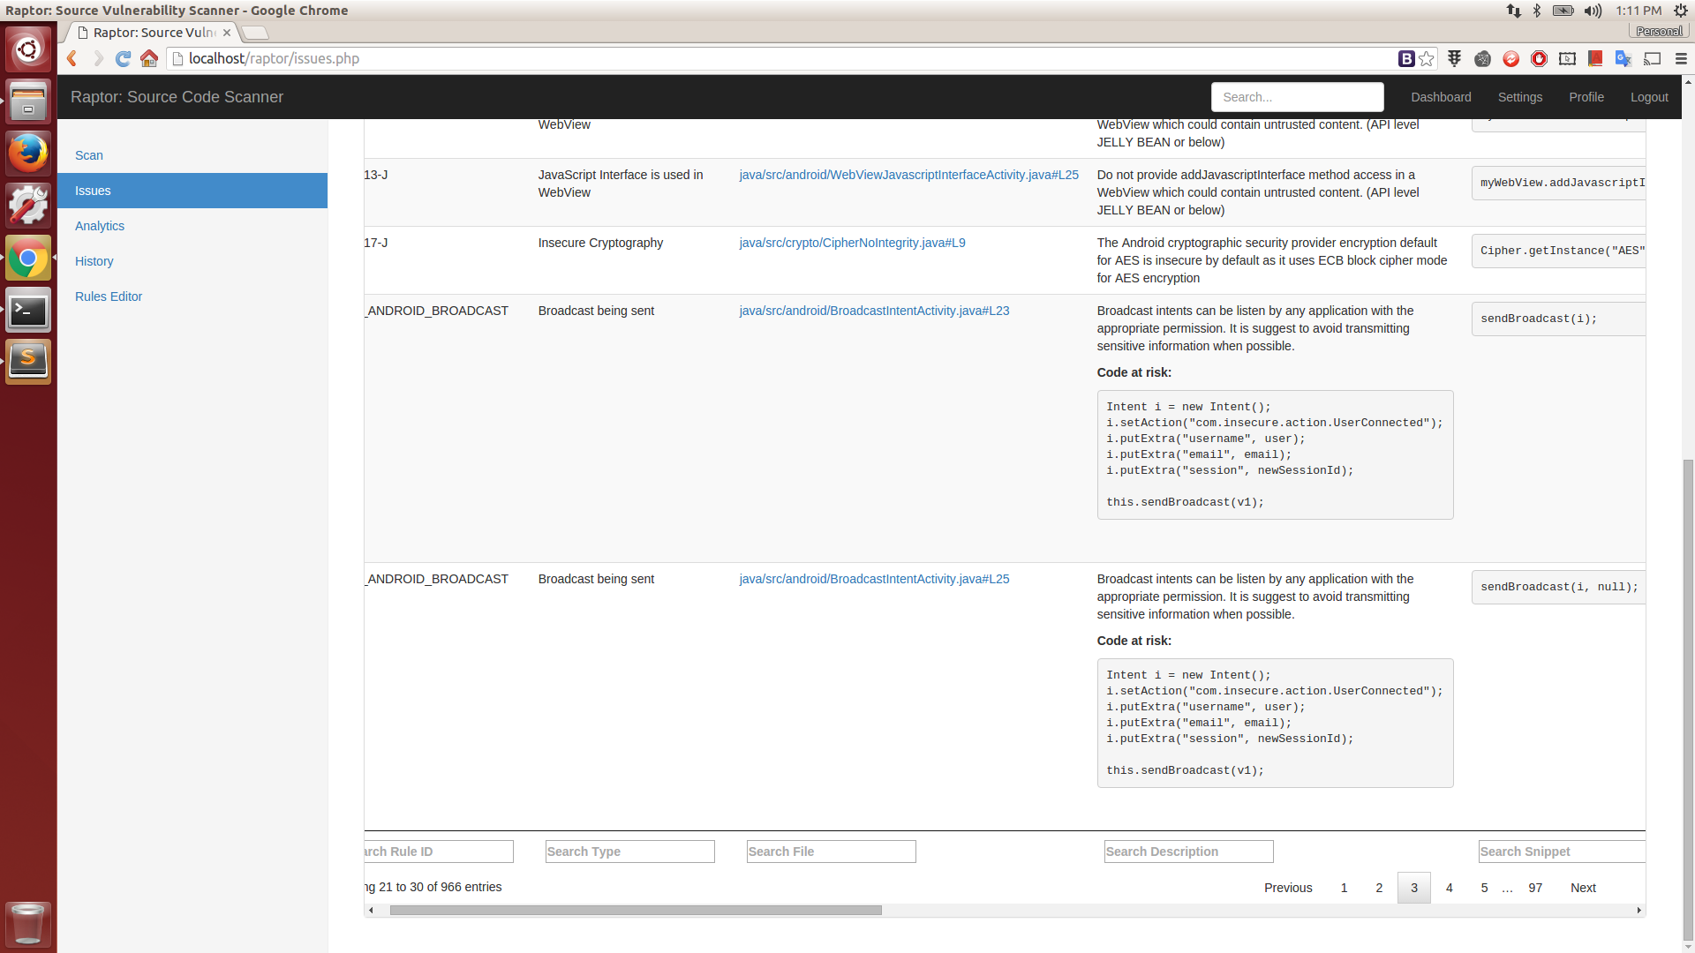Open Terminal from the launcher dock
This screenshot has height=953, width=1695.
(28, 311)
